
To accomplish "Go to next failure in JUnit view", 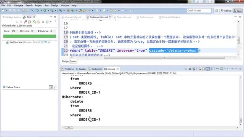I will pyautogui.click(x=17, y=22).
